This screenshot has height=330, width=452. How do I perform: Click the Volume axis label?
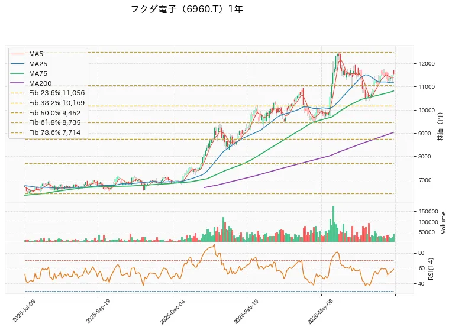tap(443, 222)
